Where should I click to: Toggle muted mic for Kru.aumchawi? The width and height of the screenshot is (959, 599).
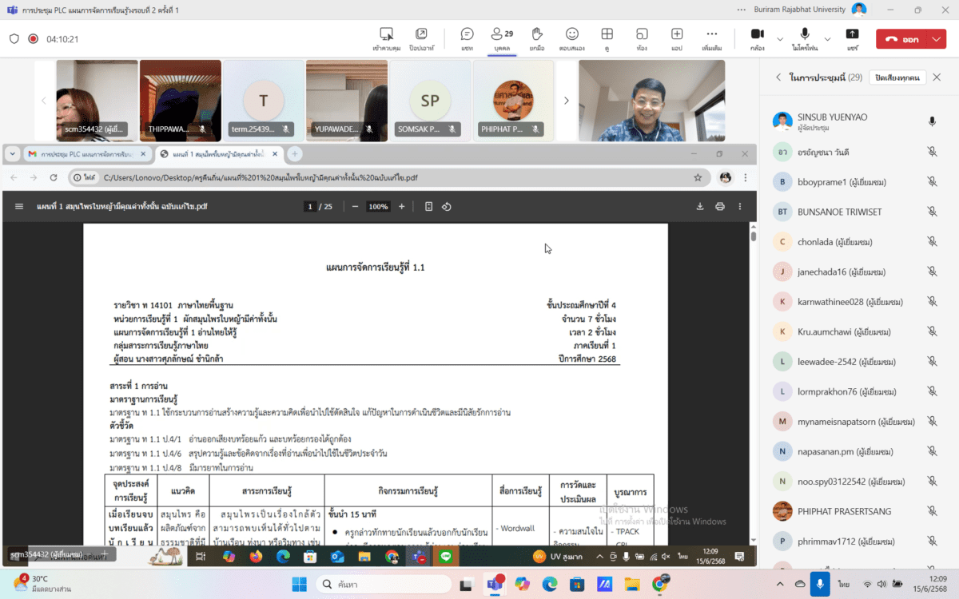[x=932, y=331]
